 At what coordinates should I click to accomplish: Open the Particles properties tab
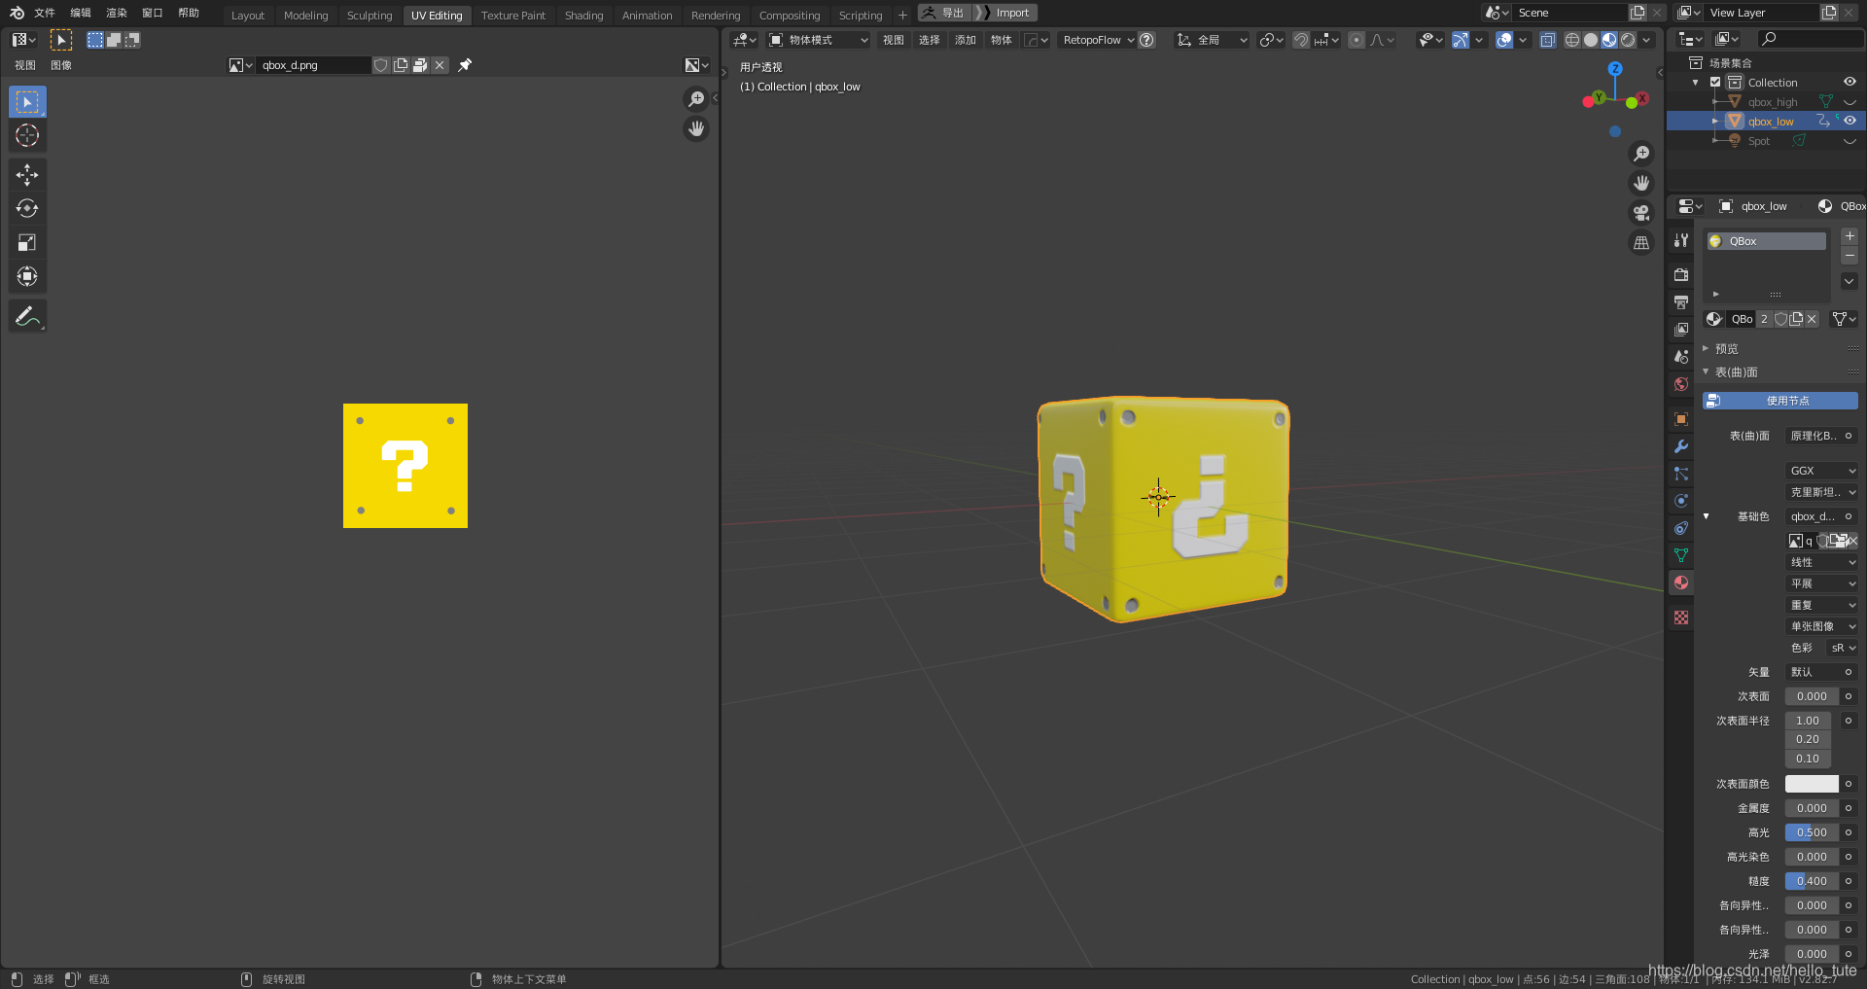coord(1681,474)
